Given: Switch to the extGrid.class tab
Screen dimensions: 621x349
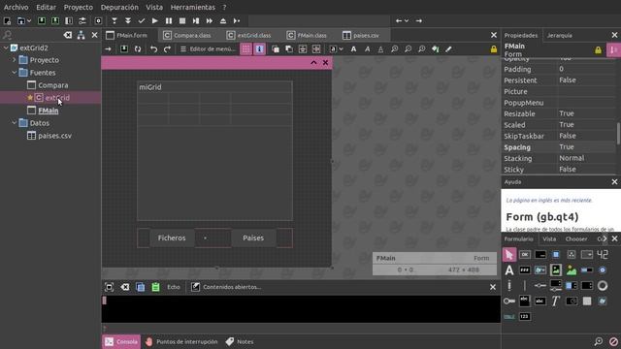Looking at the screenshot, I should [249, 35].
